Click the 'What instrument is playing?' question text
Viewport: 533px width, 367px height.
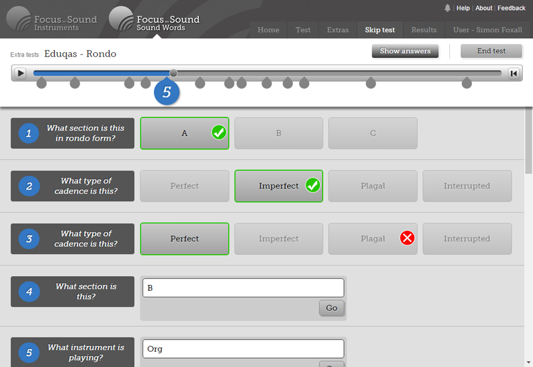(x=86, y=352)
